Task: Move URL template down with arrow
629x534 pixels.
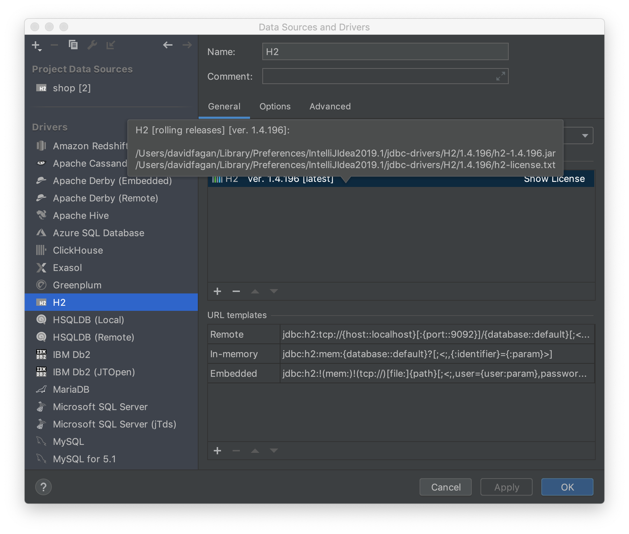Action: pos(274,451)
